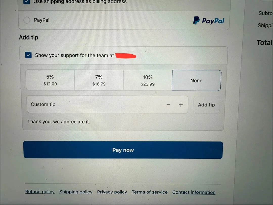
Task: Open the Refund policy link
Action: tap(40, 192)
